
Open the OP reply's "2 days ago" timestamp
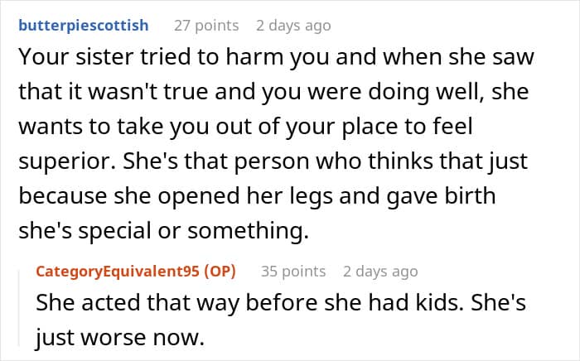coord(380,271)
